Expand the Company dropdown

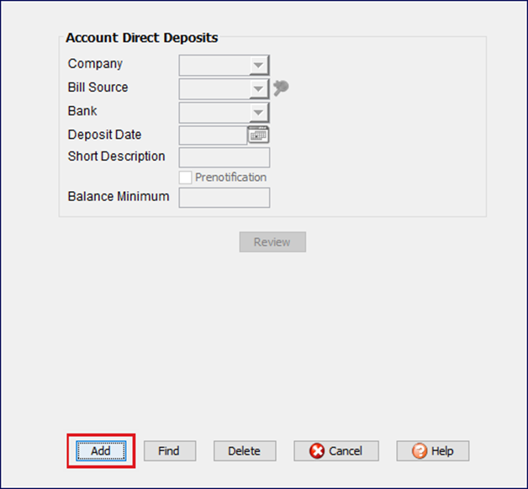click(259, 66)
